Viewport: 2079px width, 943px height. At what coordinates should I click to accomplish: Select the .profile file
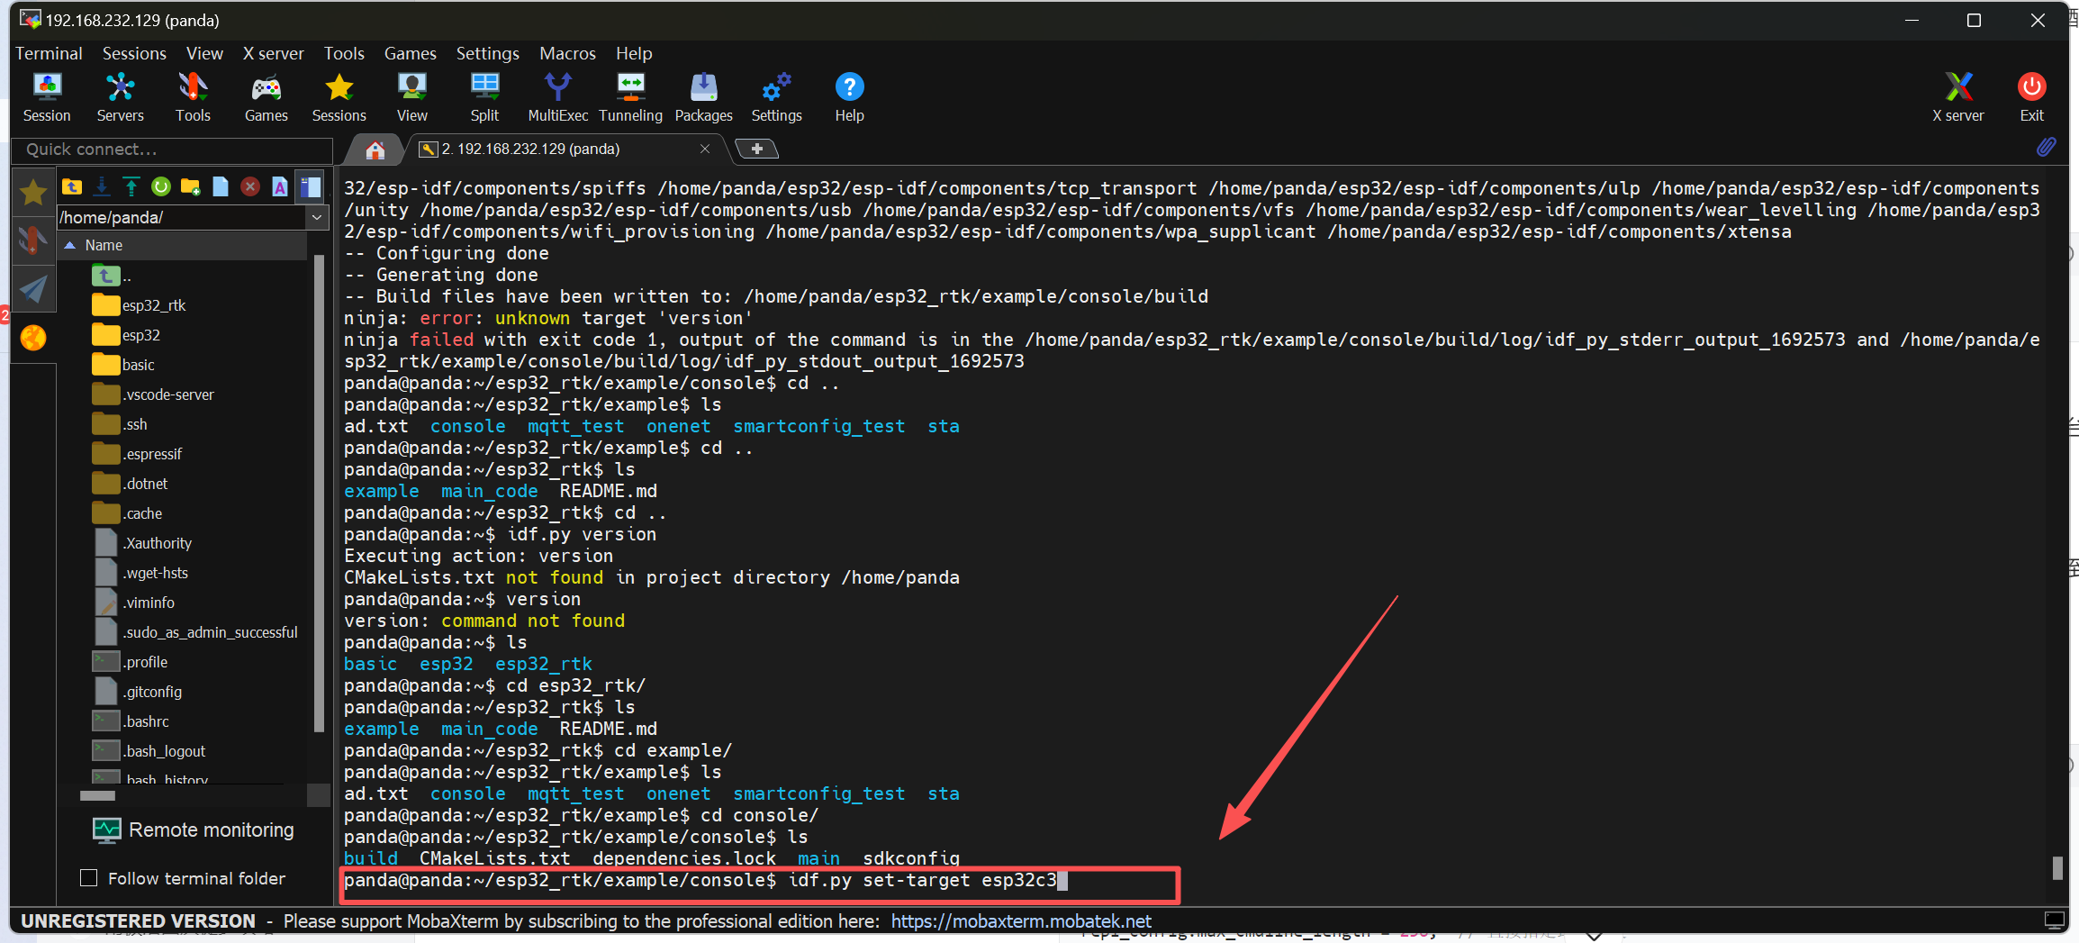130,662
